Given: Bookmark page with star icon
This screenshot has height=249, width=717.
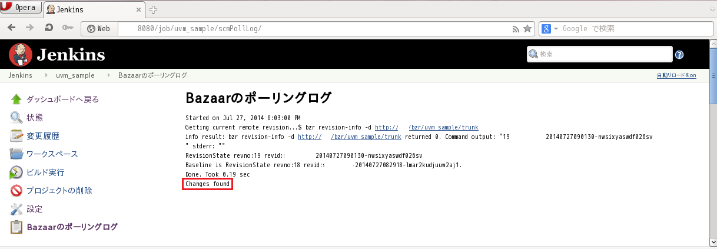Looking at the screenshot, I should click(527, 28).
